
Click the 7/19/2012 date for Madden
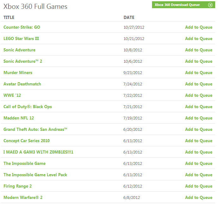coord(133,118)
